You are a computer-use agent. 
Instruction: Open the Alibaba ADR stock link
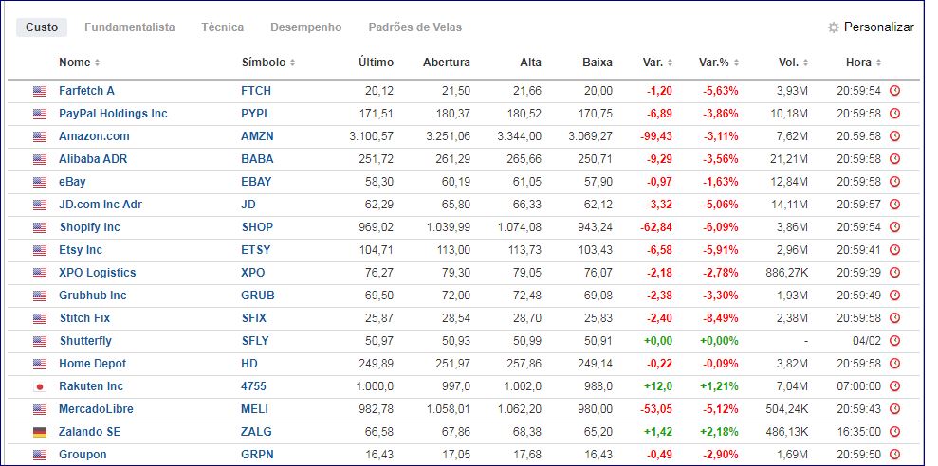pos(93,159)
